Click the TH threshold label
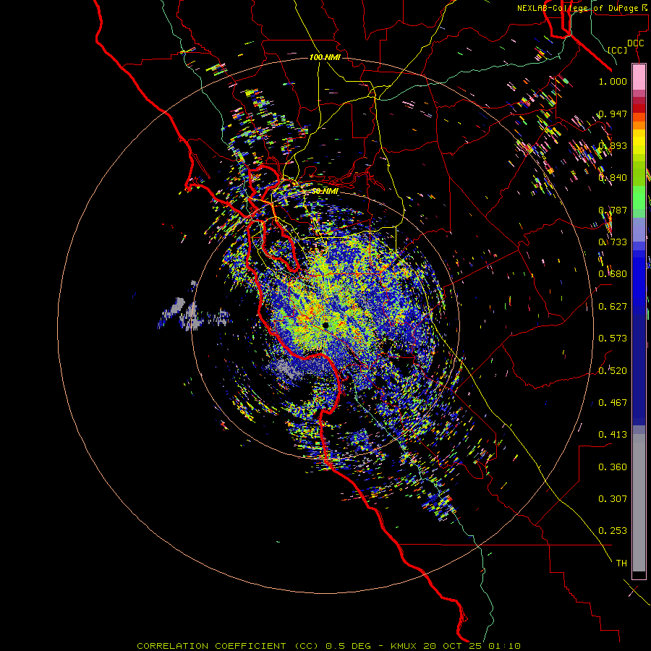This screenshot has width=651, height=651. click(x=621, y=563)
